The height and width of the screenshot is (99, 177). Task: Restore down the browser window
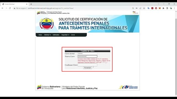[x=169, y=4]
